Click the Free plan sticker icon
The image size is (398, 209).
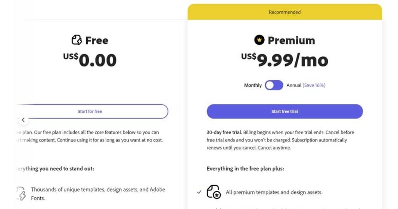[x=77, y=40]
